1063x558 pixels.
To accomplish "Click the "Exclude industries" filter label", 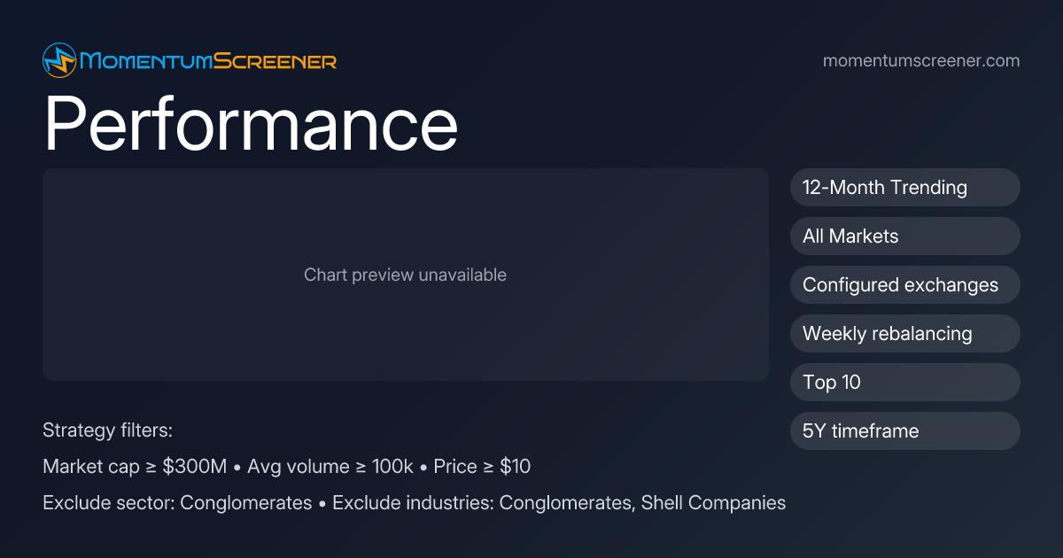I will click(413, 503).
